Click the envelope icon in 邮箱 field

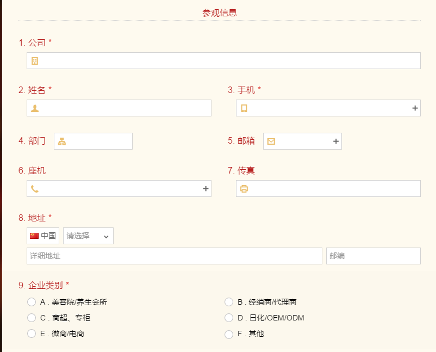271,141
